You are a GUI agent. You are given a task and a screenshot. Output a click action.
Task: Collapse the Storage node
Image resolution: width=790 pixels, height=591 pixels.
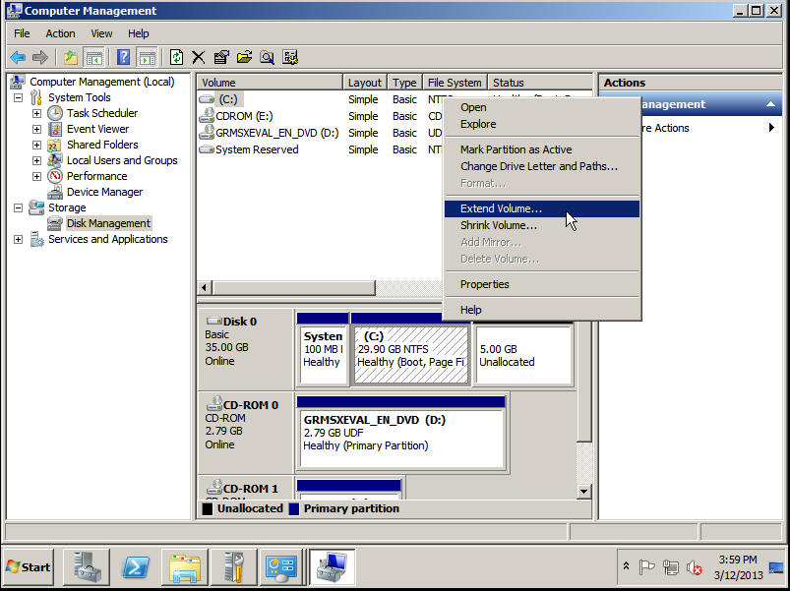click(x=18, y=207)
